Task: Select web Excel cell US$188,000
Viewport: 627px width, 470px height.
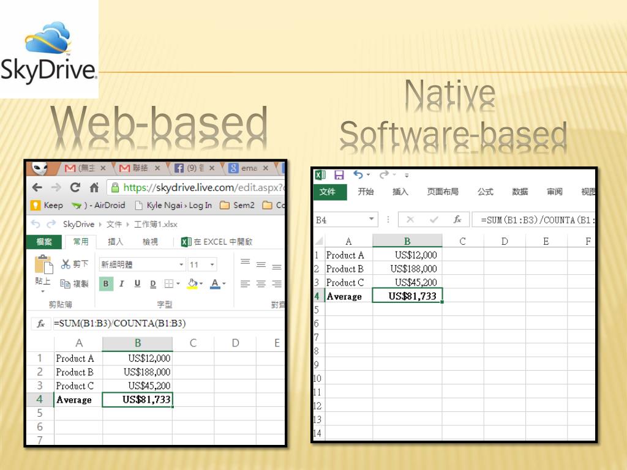Action: pos(138,372)
